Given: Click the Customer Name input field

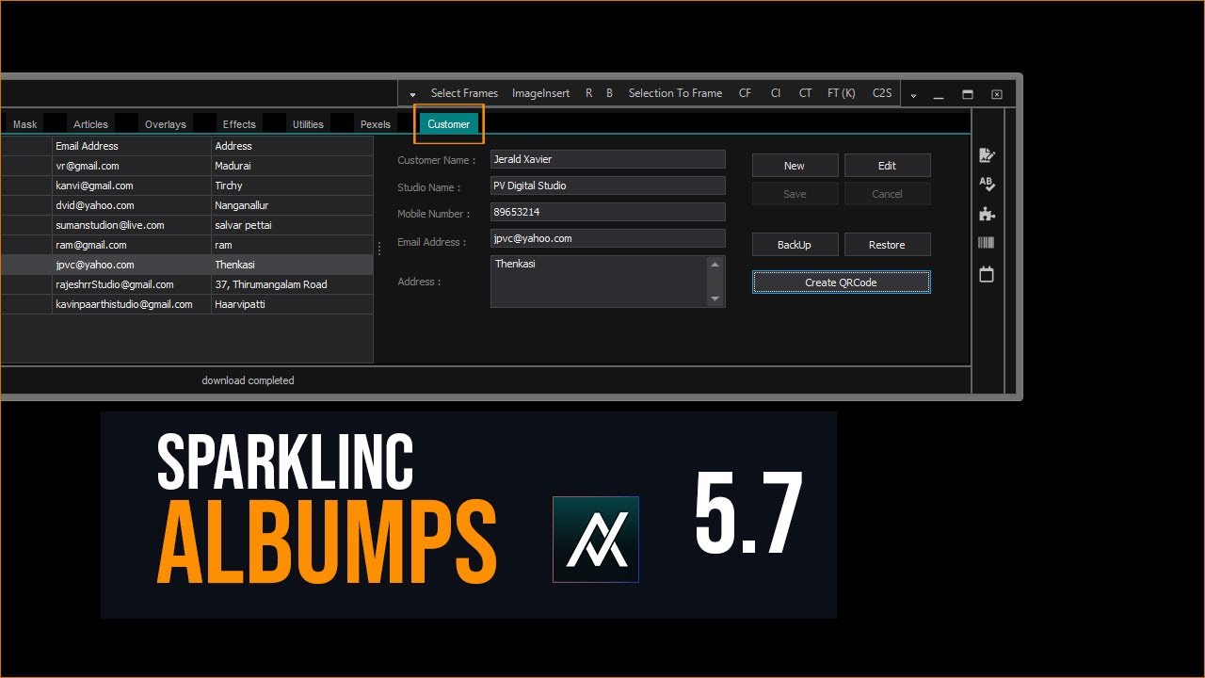Looking at the screenshot, I should tap(608, 159).
